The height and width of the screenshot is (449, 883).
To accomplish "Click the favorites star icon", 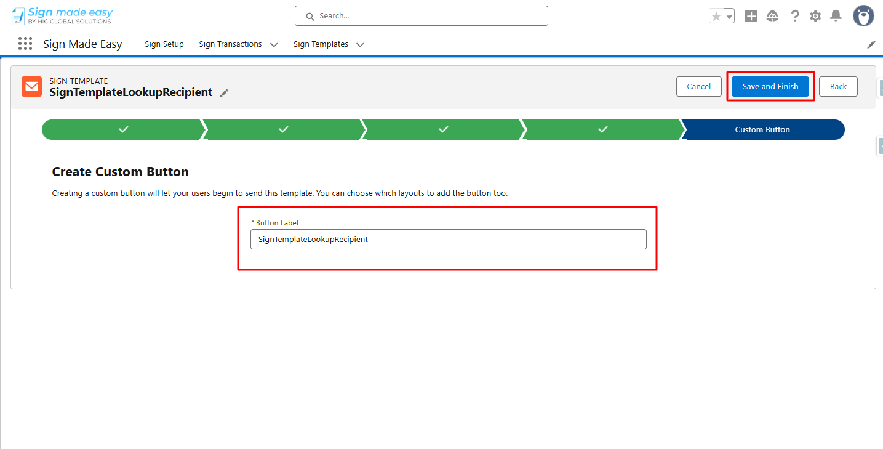I will coord(716,17).
